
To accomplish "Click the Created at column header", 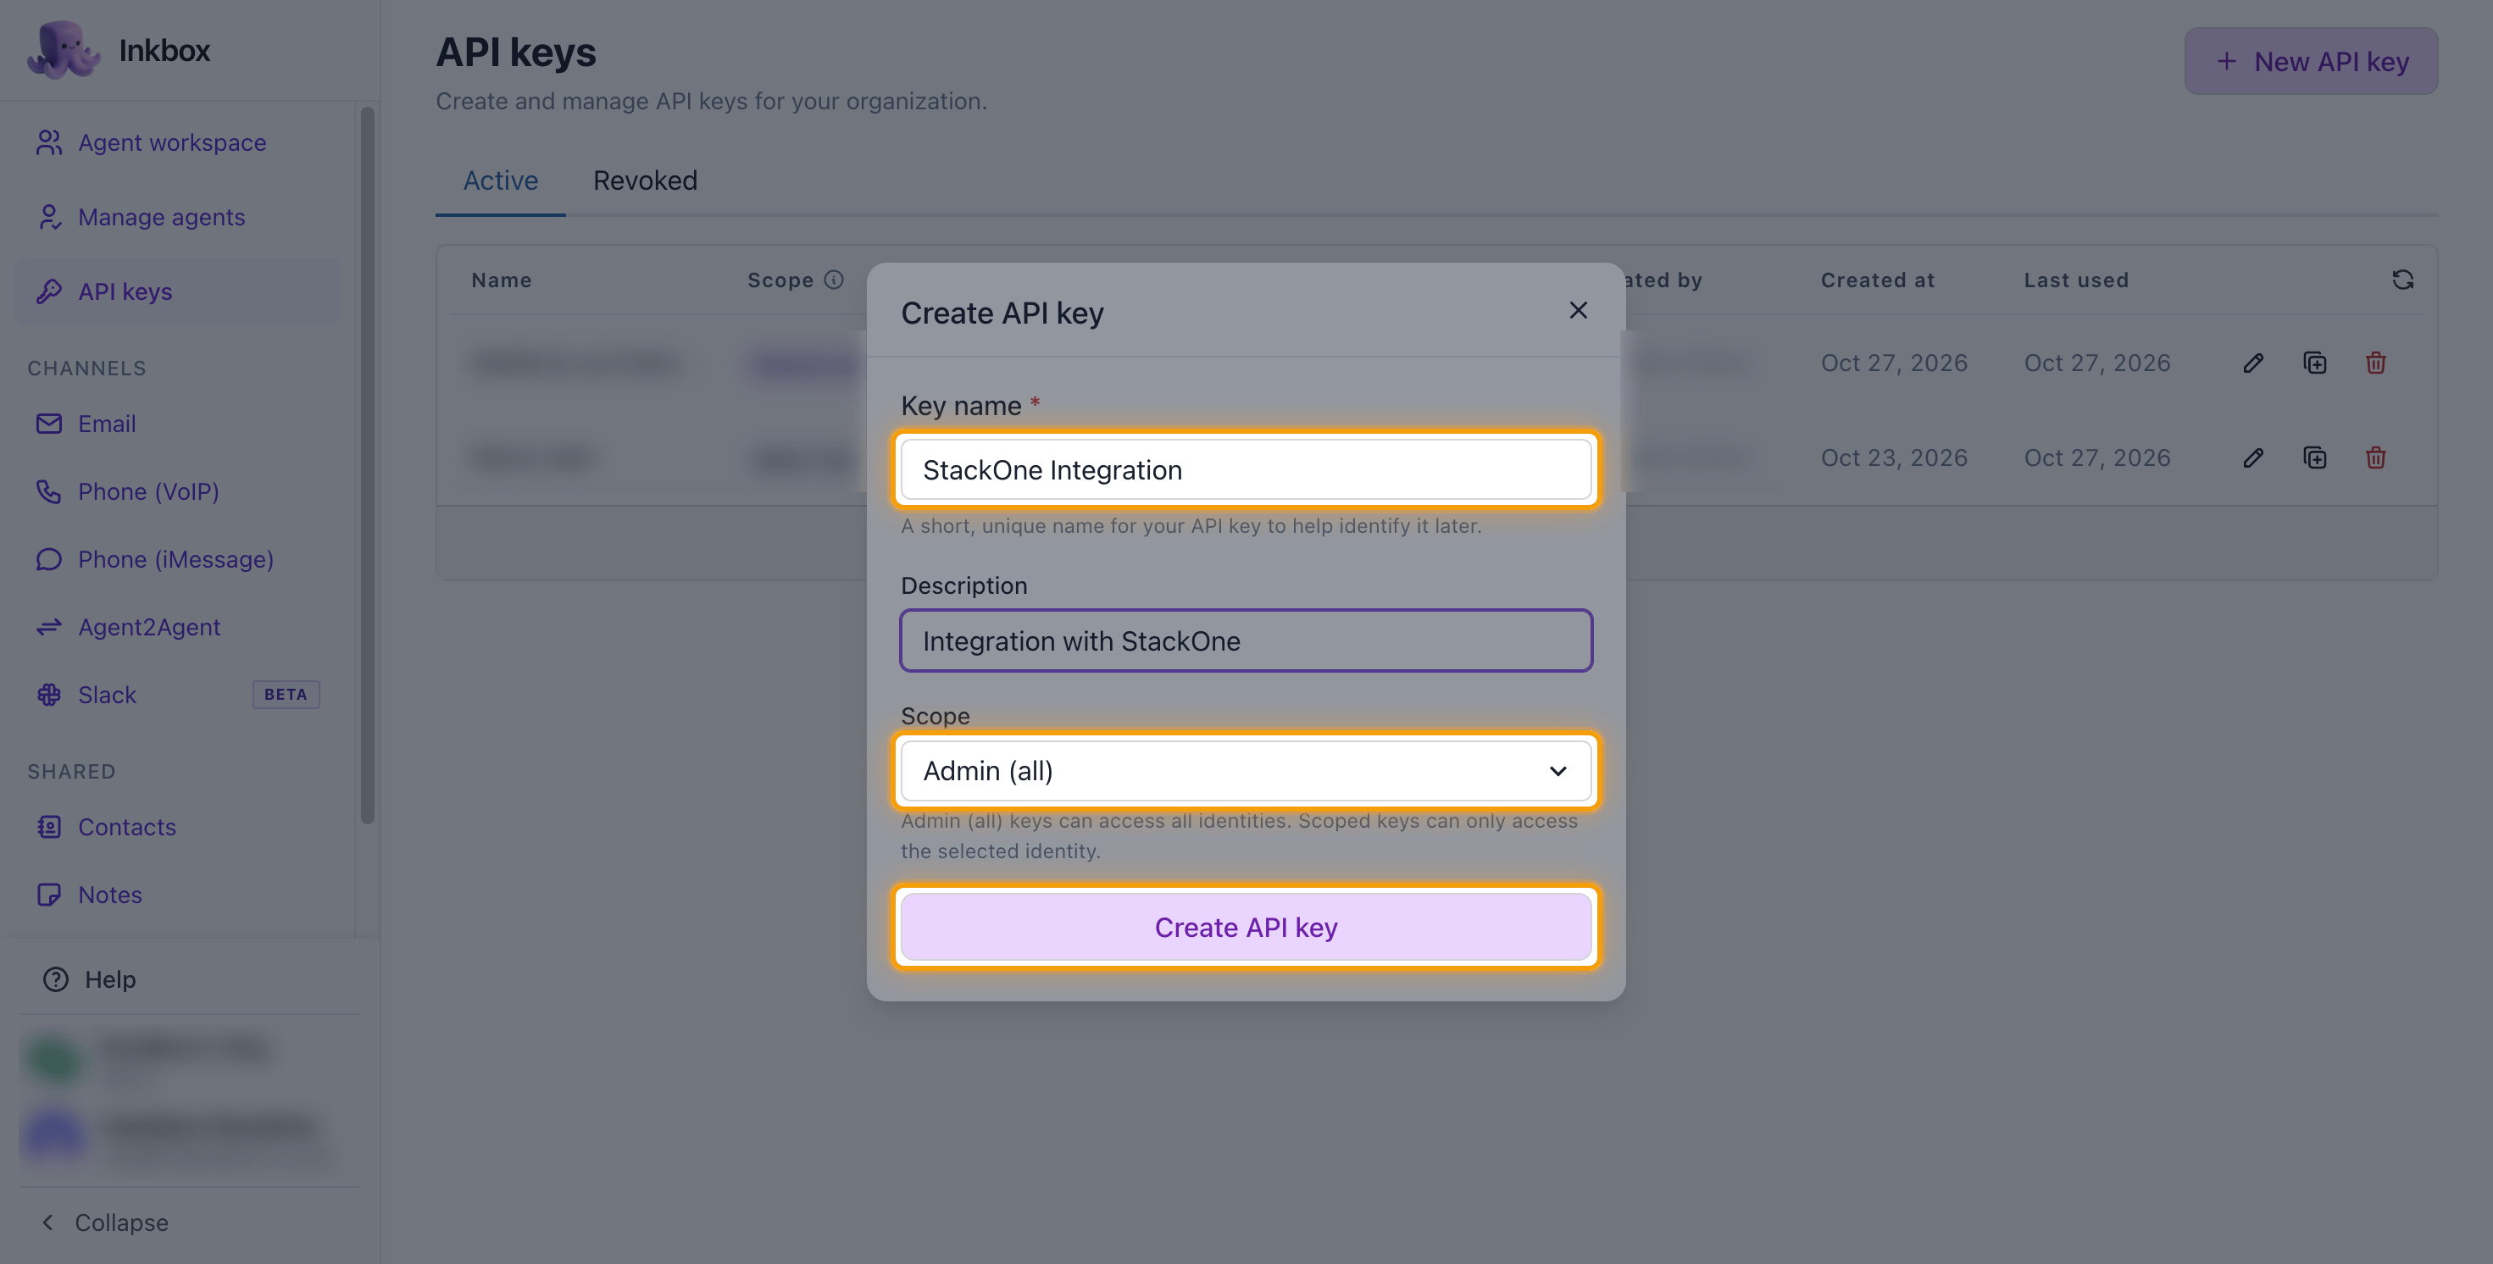I will coord(1878,280).
